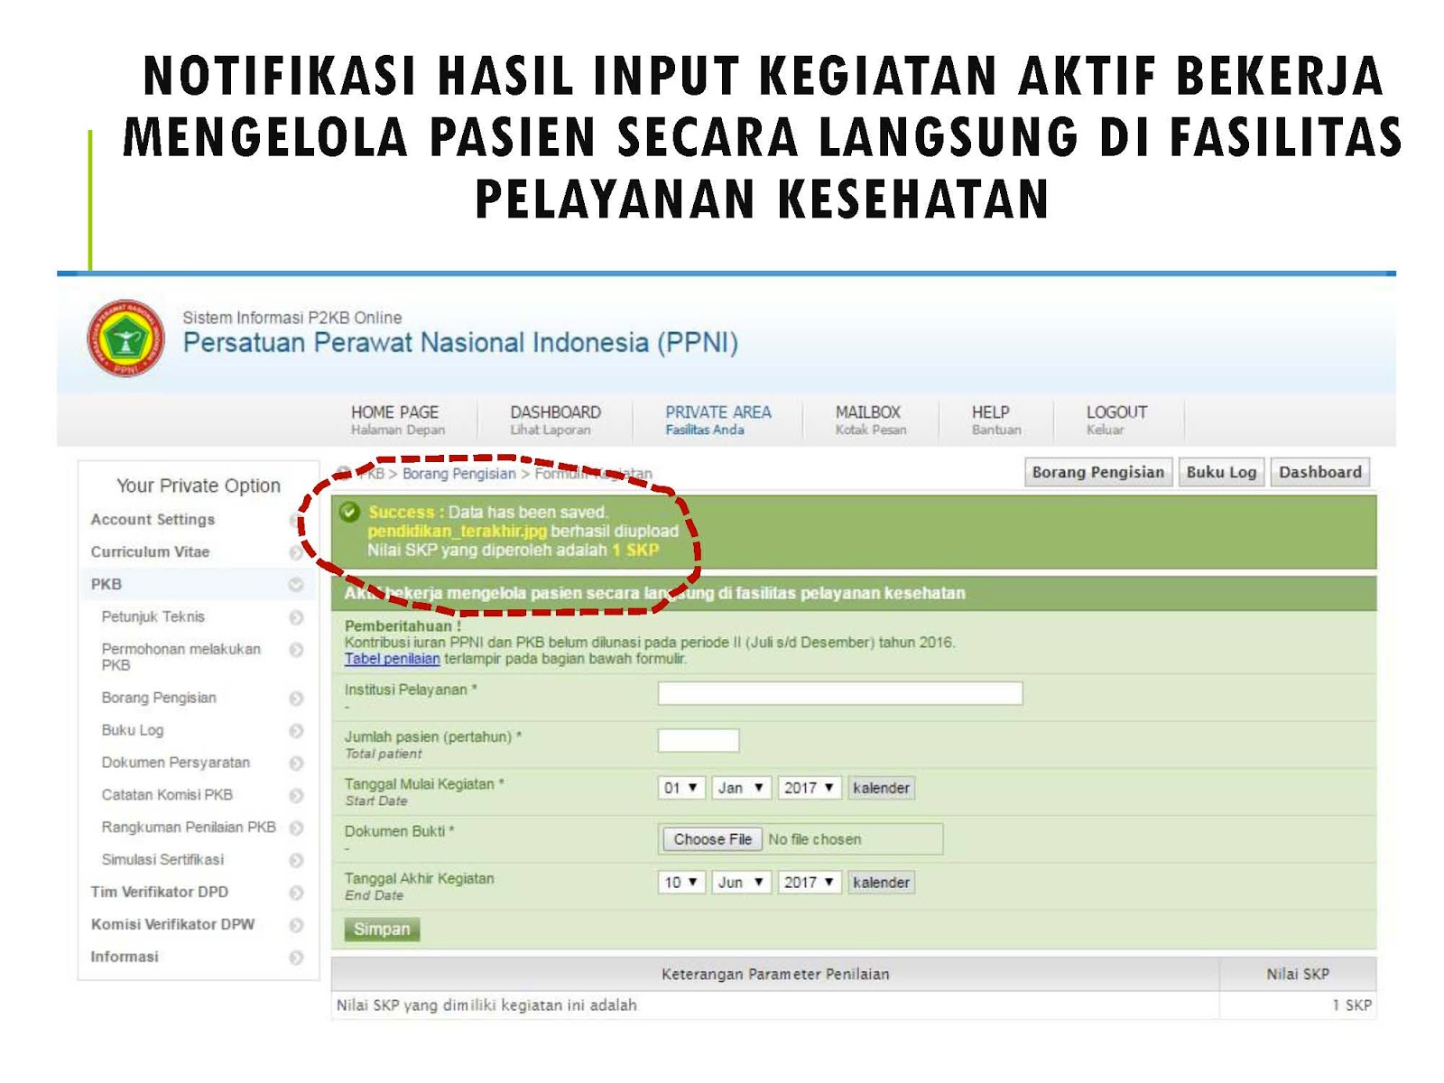Open Simulasi Sertifikasi sidebar item
This screenshot has height=1083, width=1444.
(x=162, y=860)
